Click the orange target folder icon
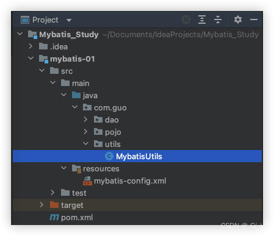The width and height of the screenshot is (274, 236). [54, 205]
